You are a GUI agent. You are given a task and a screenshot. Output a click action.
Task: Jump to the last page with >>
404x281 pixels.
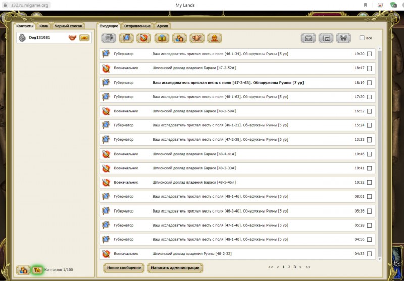point(308,267)
